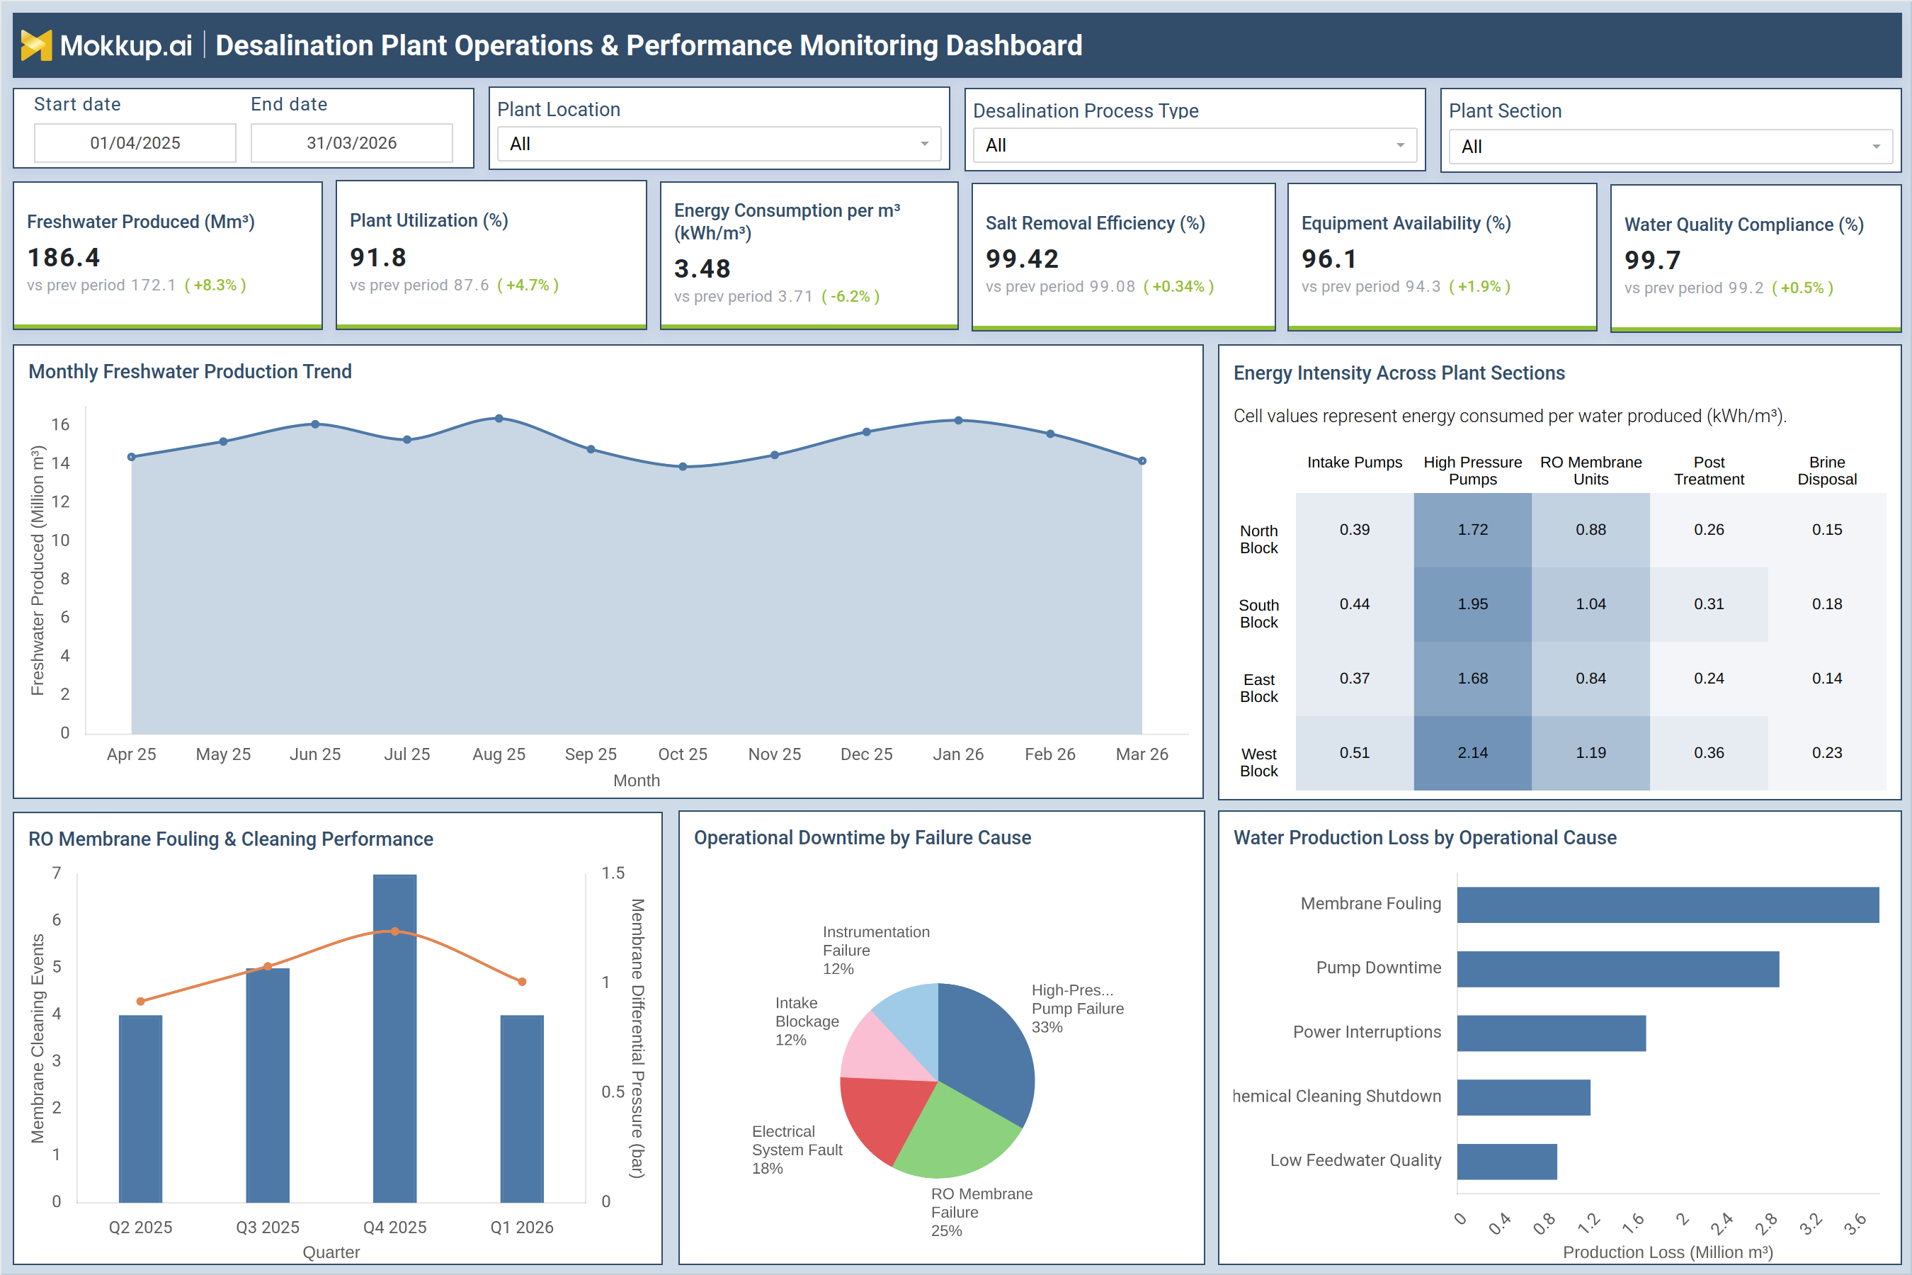Click Q1 2026 differential pressure line point

522,982
